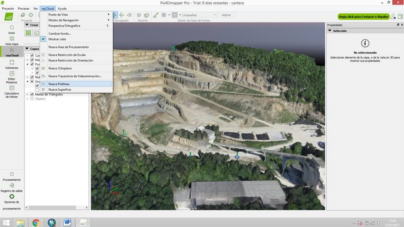Click the info icon in Propiedades
The width and height of the screenshot is (404, 227).
365,43
